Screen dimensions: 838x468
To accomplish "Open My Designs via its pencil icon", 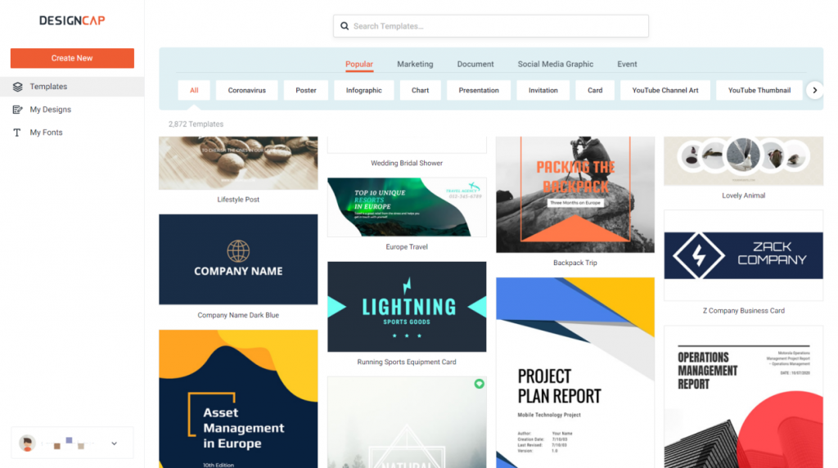I will (x=18, y=110).
